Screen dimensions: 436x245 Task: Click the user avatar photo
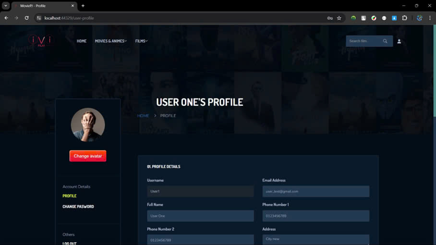[88, 125]
